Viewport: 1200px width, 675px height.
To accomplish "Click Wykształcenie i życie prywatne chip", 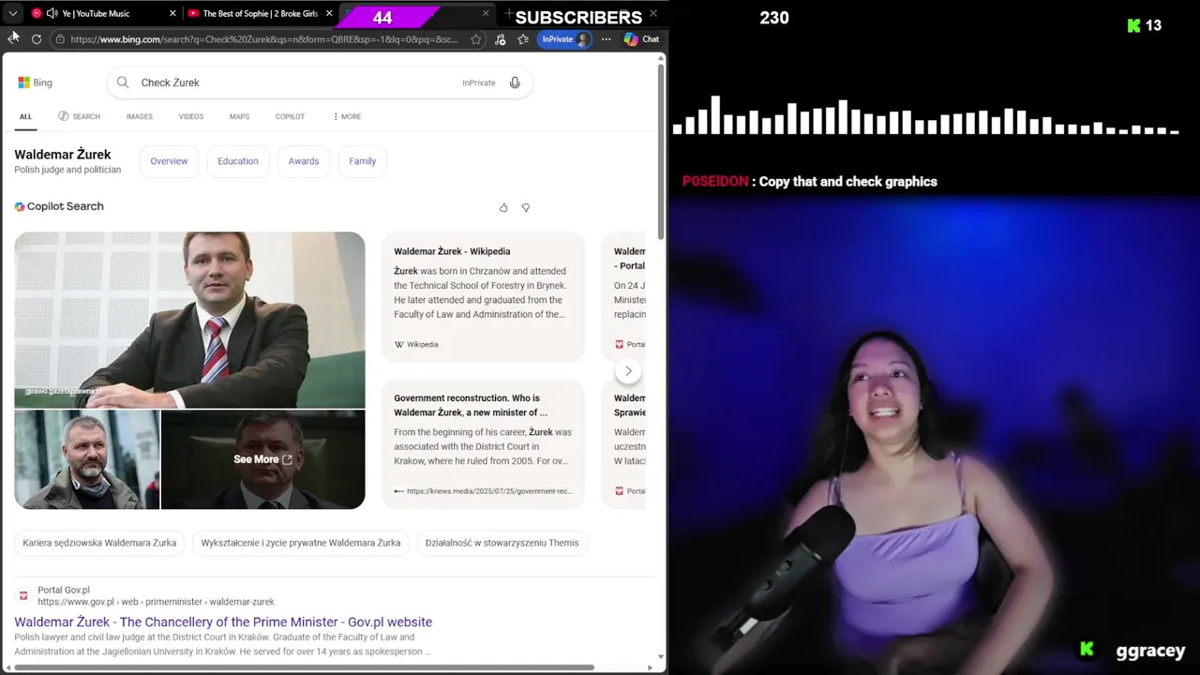I will click(x=301, y=543).
